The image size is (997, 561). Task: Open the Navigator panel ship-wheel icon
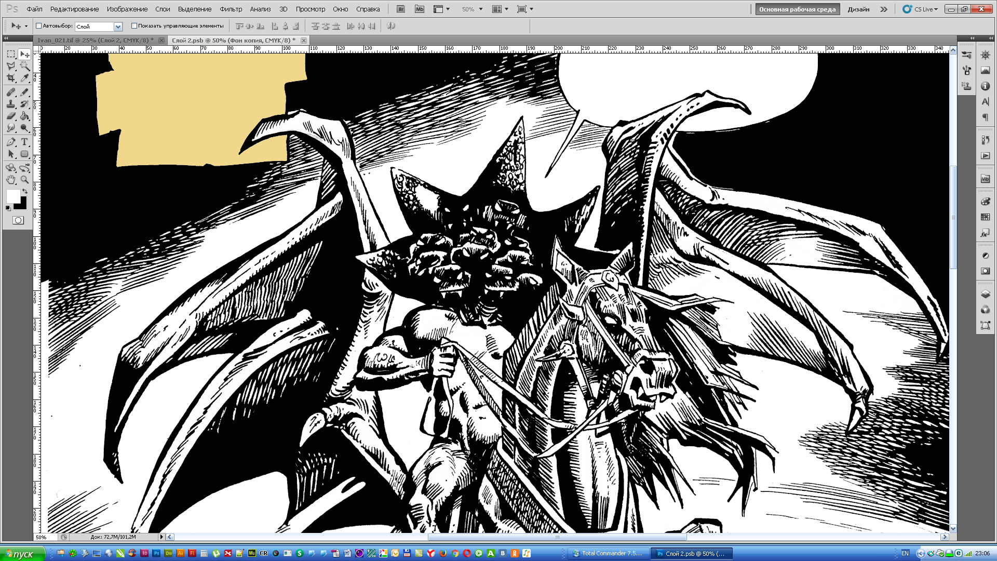985,55
